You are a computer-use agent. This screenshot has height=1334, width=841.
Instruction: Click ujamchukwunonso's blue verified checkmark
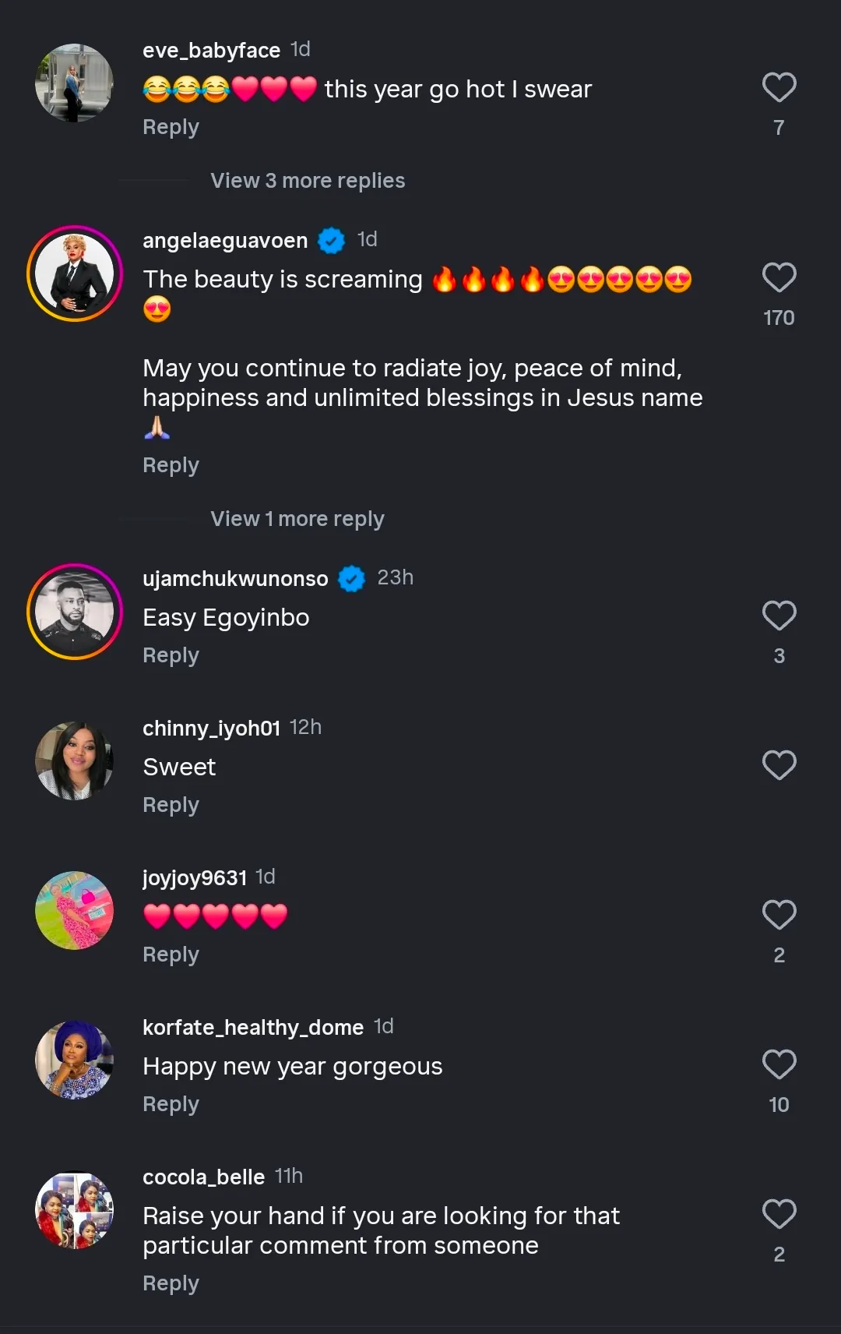tap(352, 579)
